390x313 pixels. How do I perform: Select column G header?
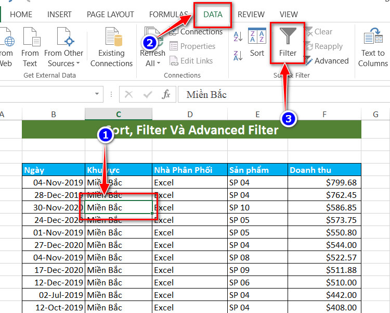(x=375, y=115)
